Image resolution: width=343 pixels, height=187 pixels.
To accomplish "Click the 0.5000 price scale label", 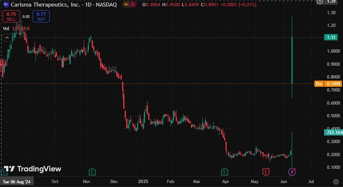I will [x=333, y=115].
